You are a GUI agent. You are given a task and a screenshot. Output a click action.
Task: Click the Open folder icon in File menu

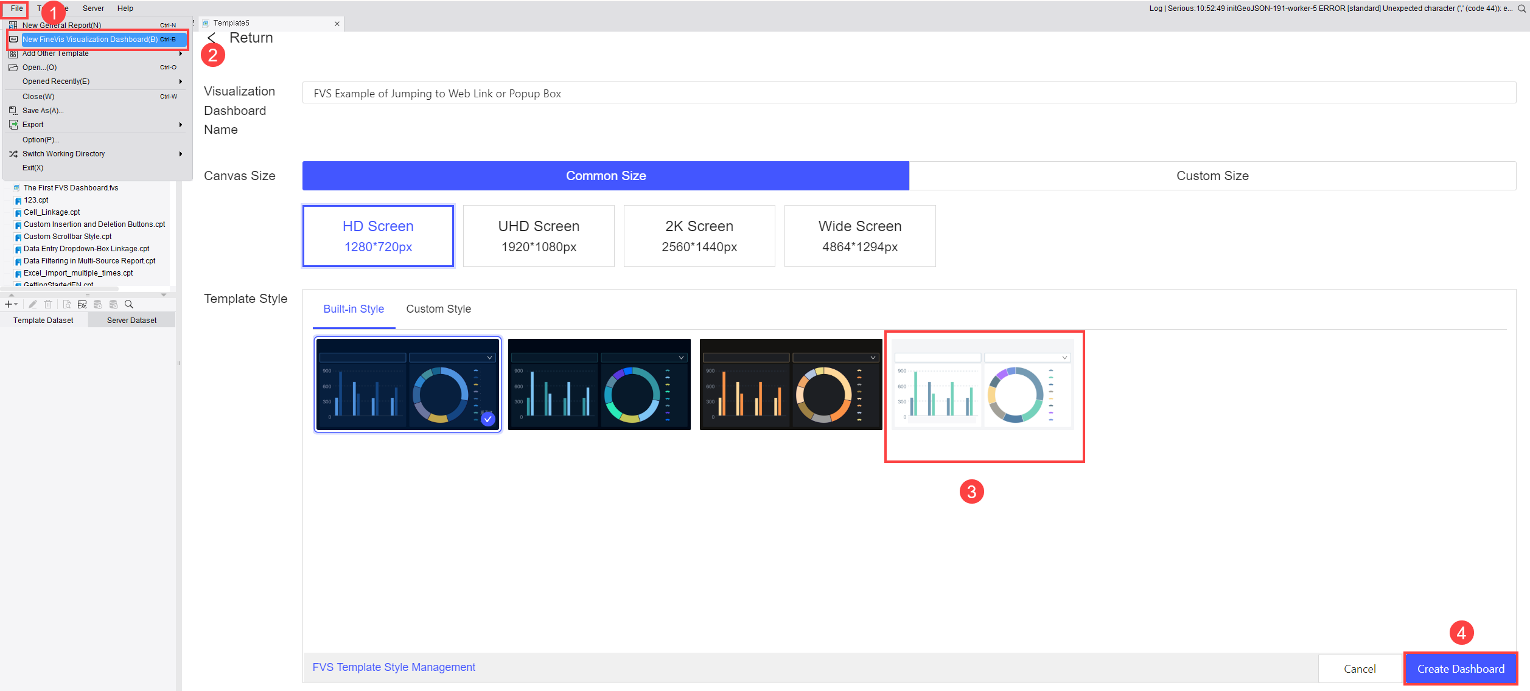click(x=13, y=68)
